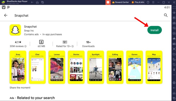The image size is (176, 101).
Task: Open Play & Win
Action: coord(138,2)
